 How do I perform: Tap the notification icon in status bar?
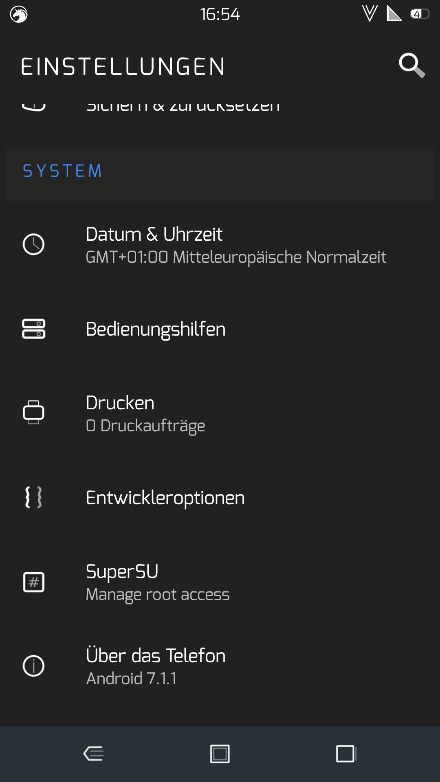coord(19,14)
